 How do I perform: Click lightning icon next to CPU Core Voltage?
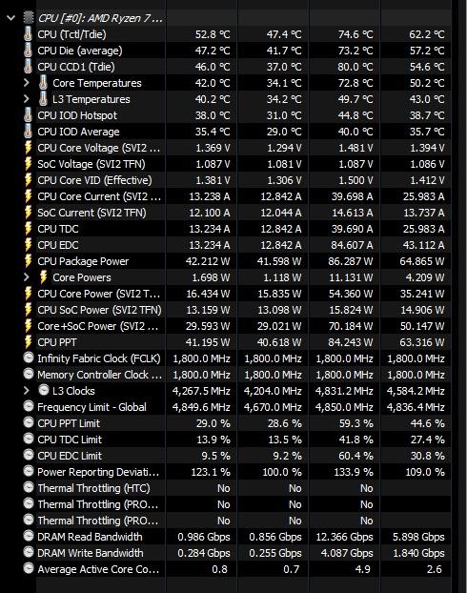(x=28, y=148)
